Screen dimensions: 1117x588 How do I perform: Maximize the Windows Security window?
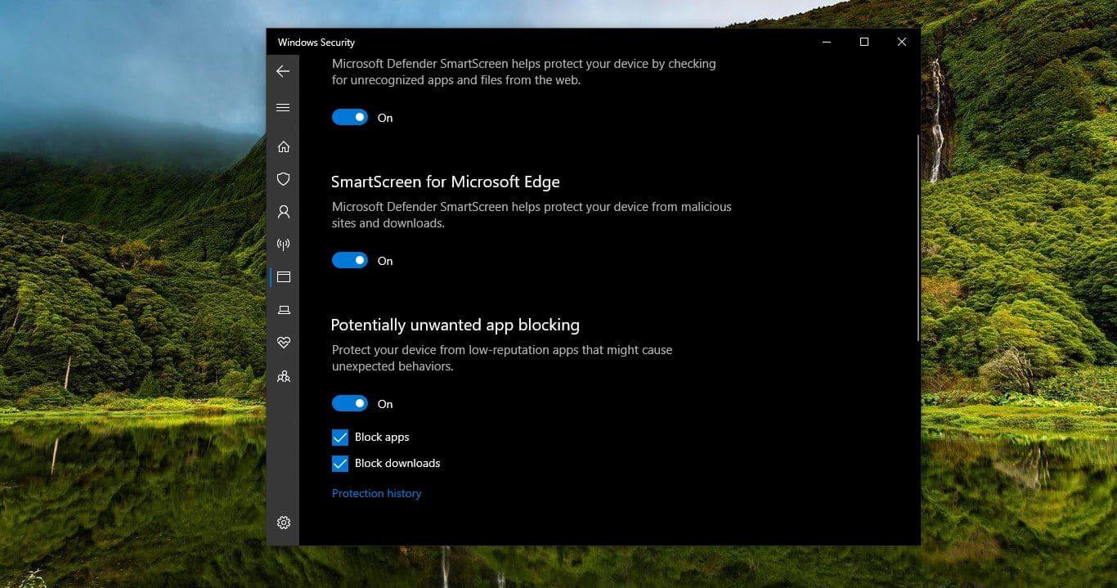click(x=864, y=42)
